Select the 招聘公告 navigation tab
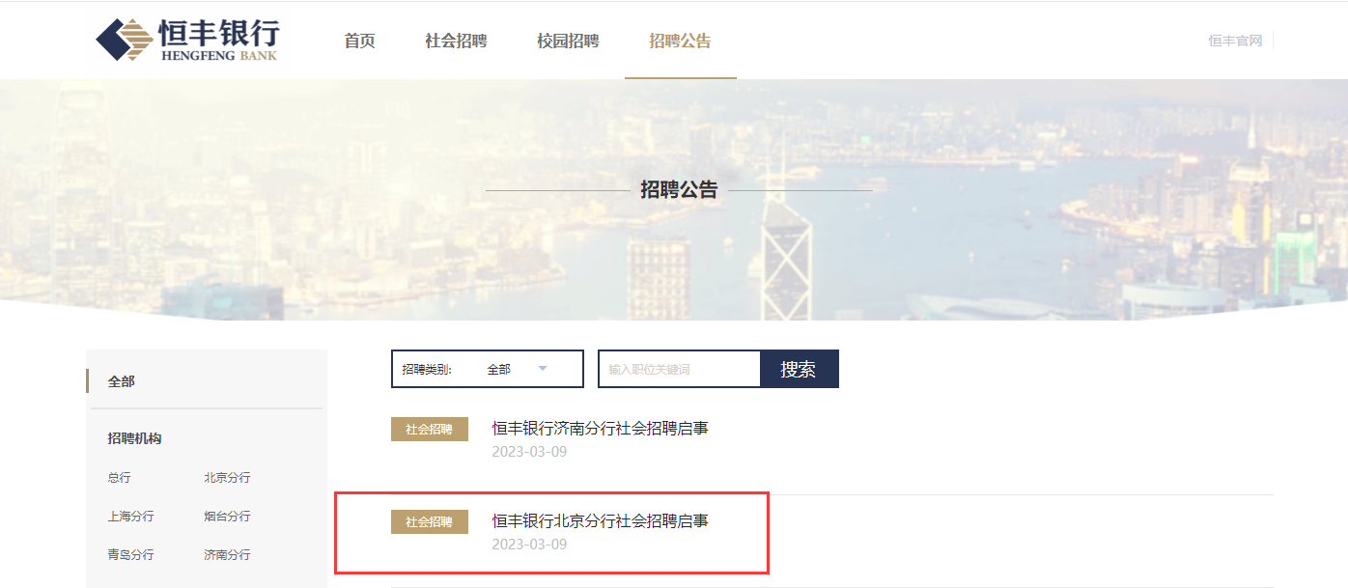 point(680,41)
